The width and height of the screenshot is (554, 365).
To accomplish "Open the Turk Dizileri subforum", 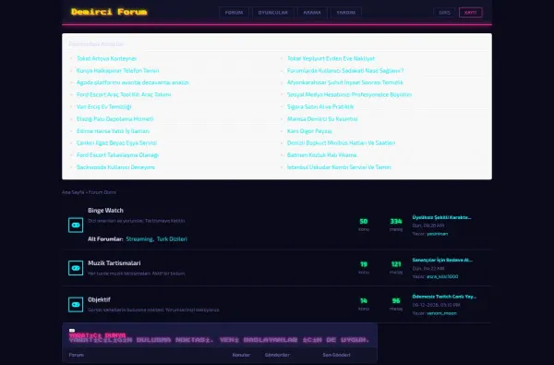I will tap(172, 239).
